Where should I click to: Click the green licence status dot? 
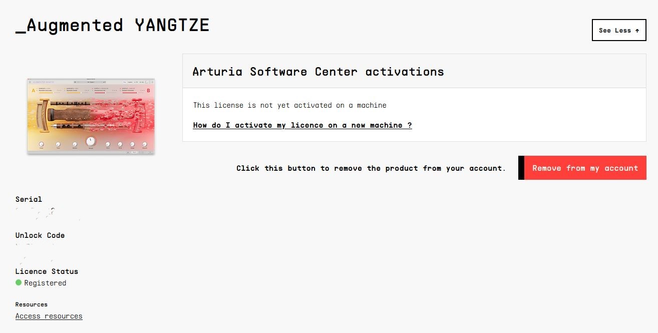(x=19, y=282)
